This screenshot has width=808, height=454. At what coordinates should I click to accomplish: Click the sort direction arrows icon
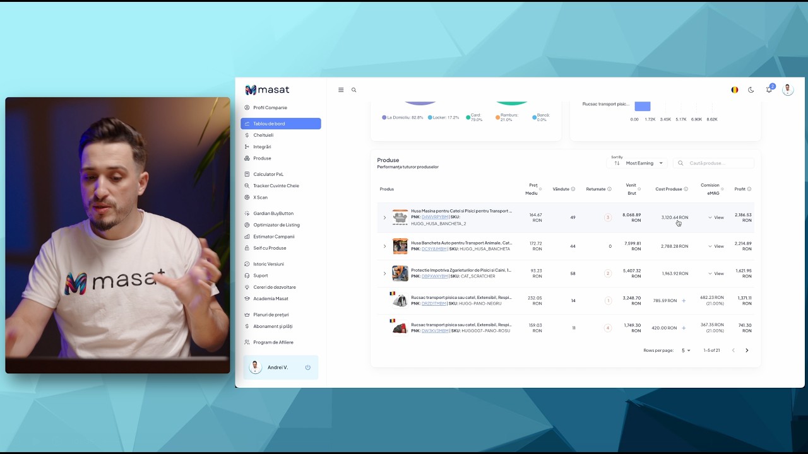point(617,163)
